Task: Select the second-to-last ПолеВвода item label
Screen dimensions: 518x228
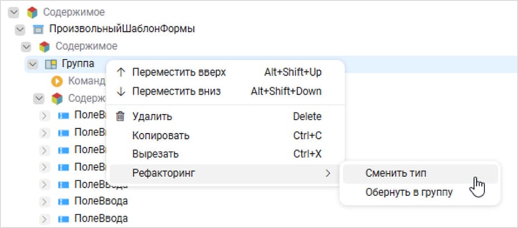Action: point(101,201)
